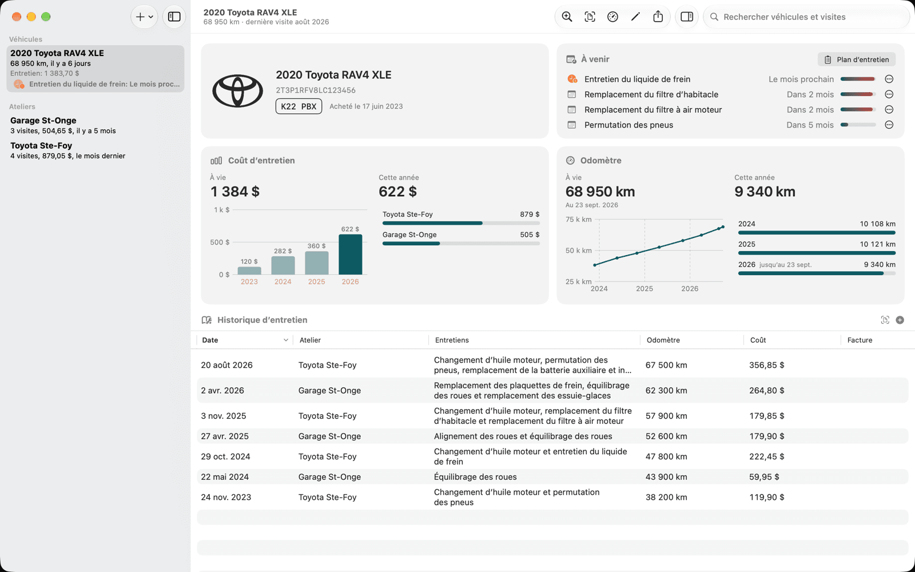Click the Garage St-Onge 505 $ progress bar
The width and height of the screenshot is (915, 572).
tap(461, 244)
